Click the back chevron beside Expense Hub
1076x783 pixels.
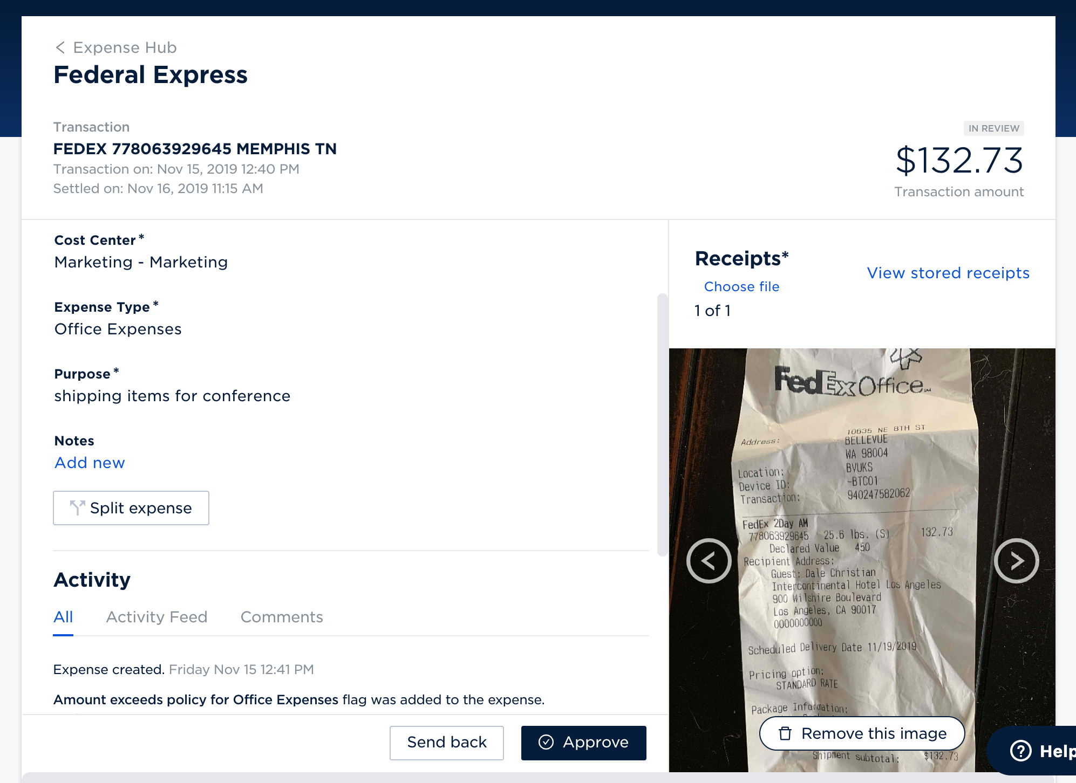coord(60,47)
